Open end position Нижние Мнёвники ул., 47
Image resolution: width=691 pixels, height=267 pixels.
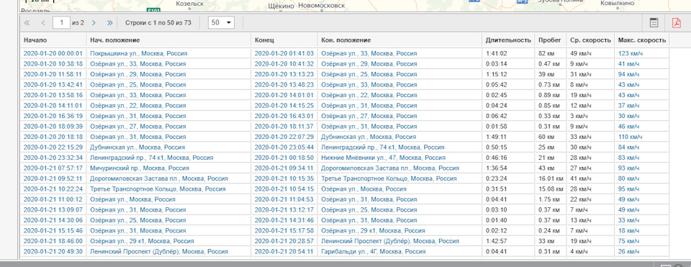pos(383,158)
